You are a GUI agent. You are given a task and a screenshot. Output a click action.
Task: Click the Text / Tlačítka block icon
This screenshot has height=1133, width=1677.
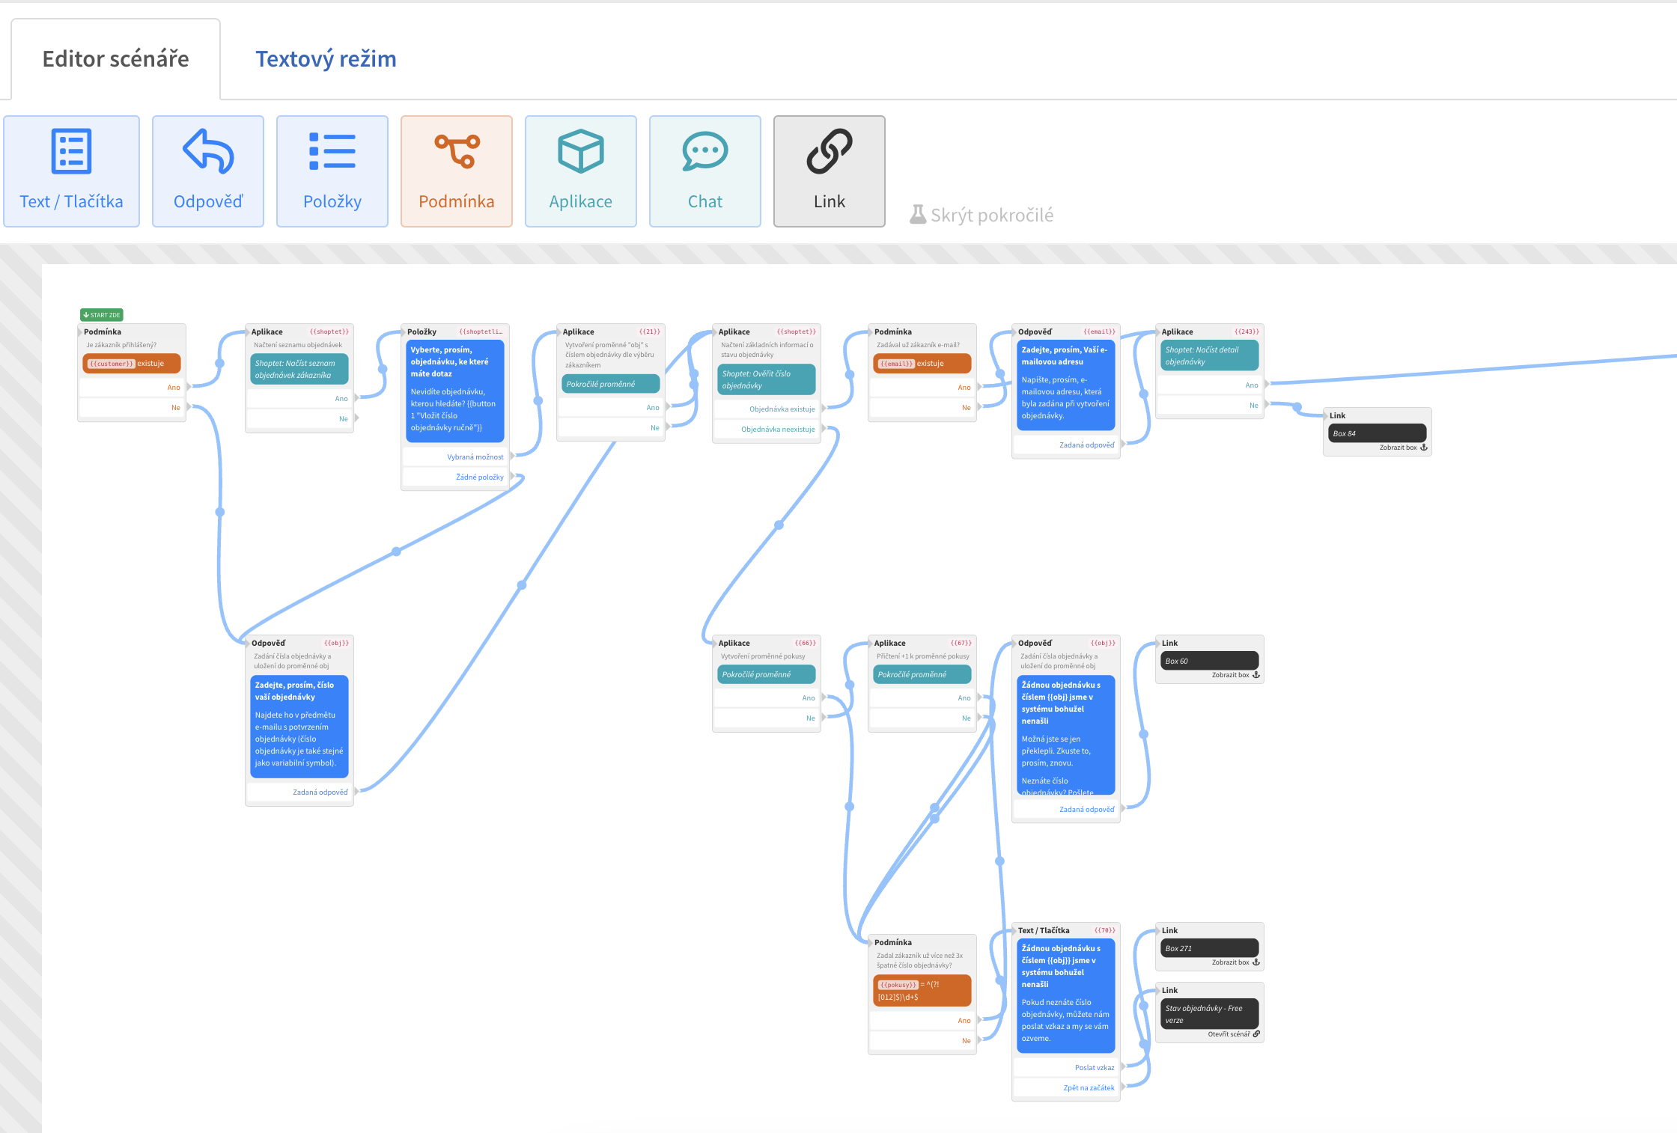(71, 151)
